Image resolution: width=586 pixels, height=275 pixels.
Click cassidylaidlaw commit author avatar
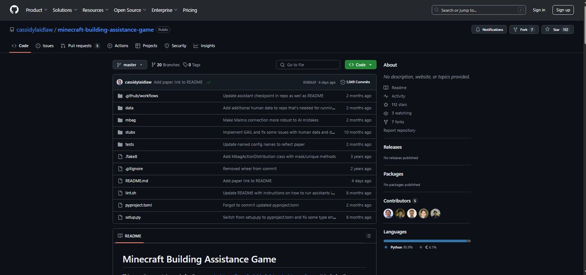pos(120,82)
